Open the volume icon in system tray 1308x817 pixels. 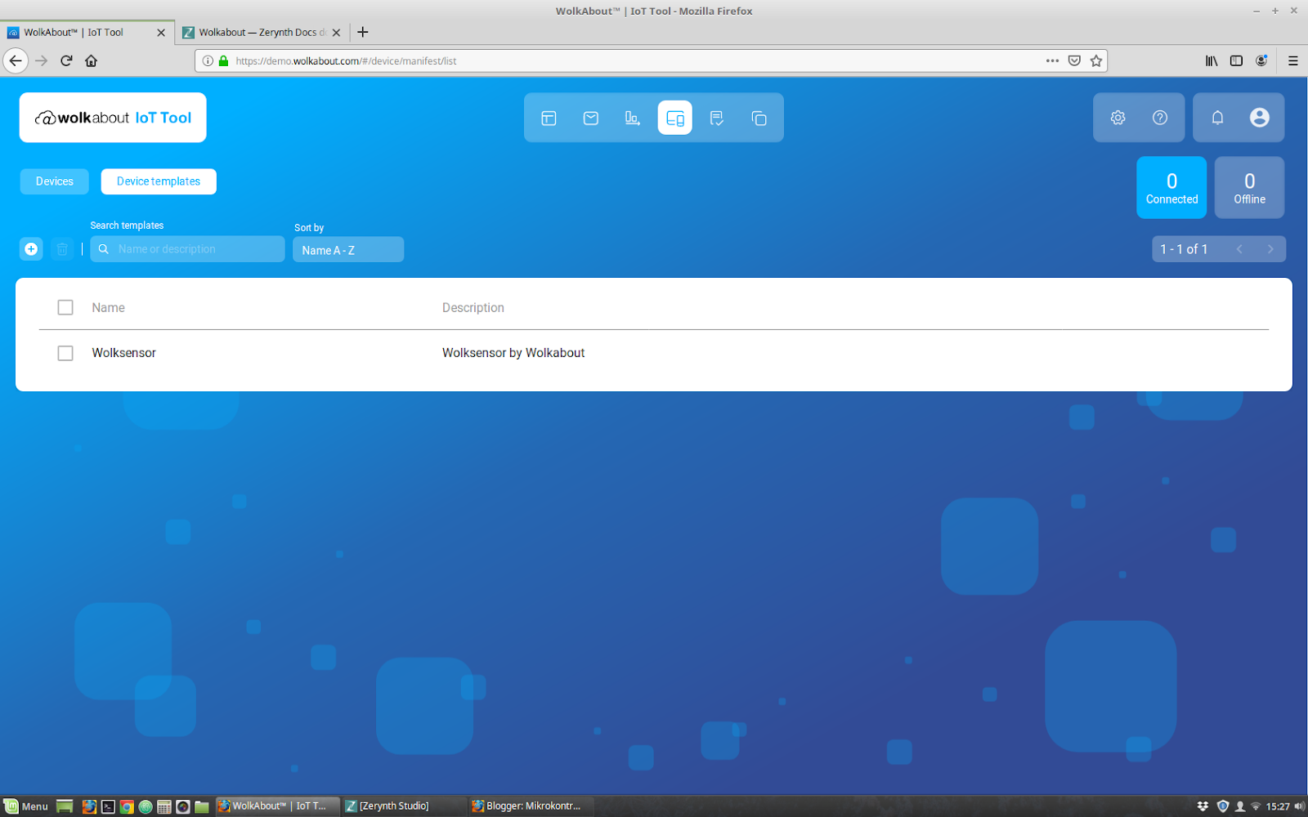point(1299,806)
